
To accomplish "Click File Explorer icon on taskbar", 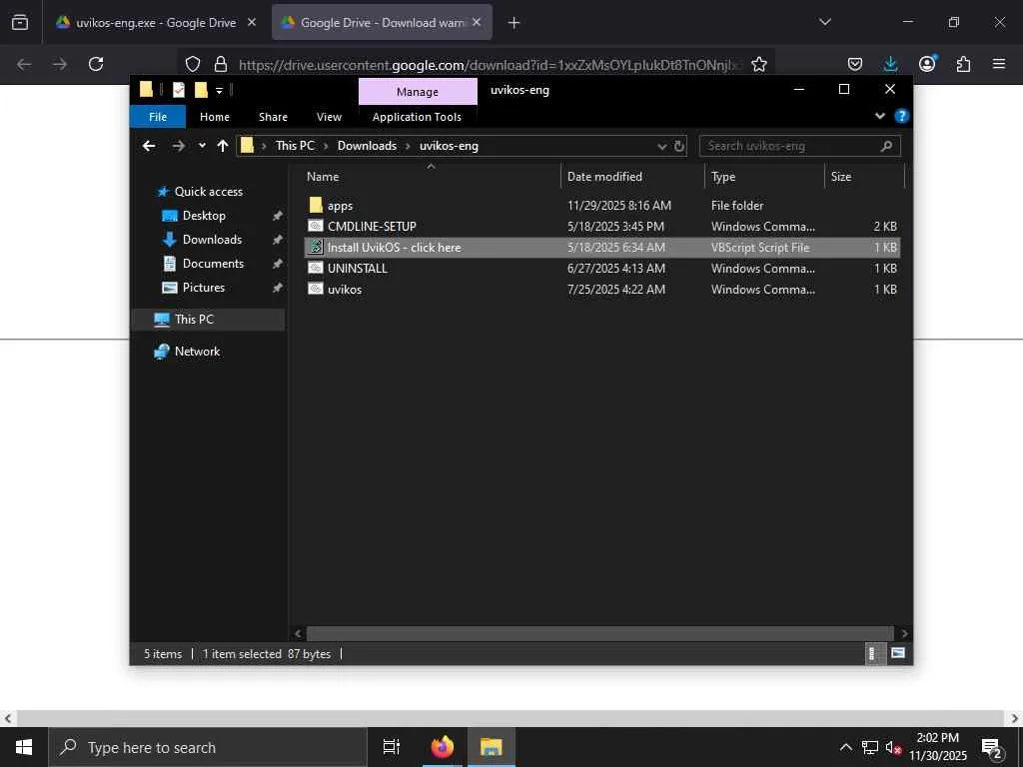I will (491, 747).
